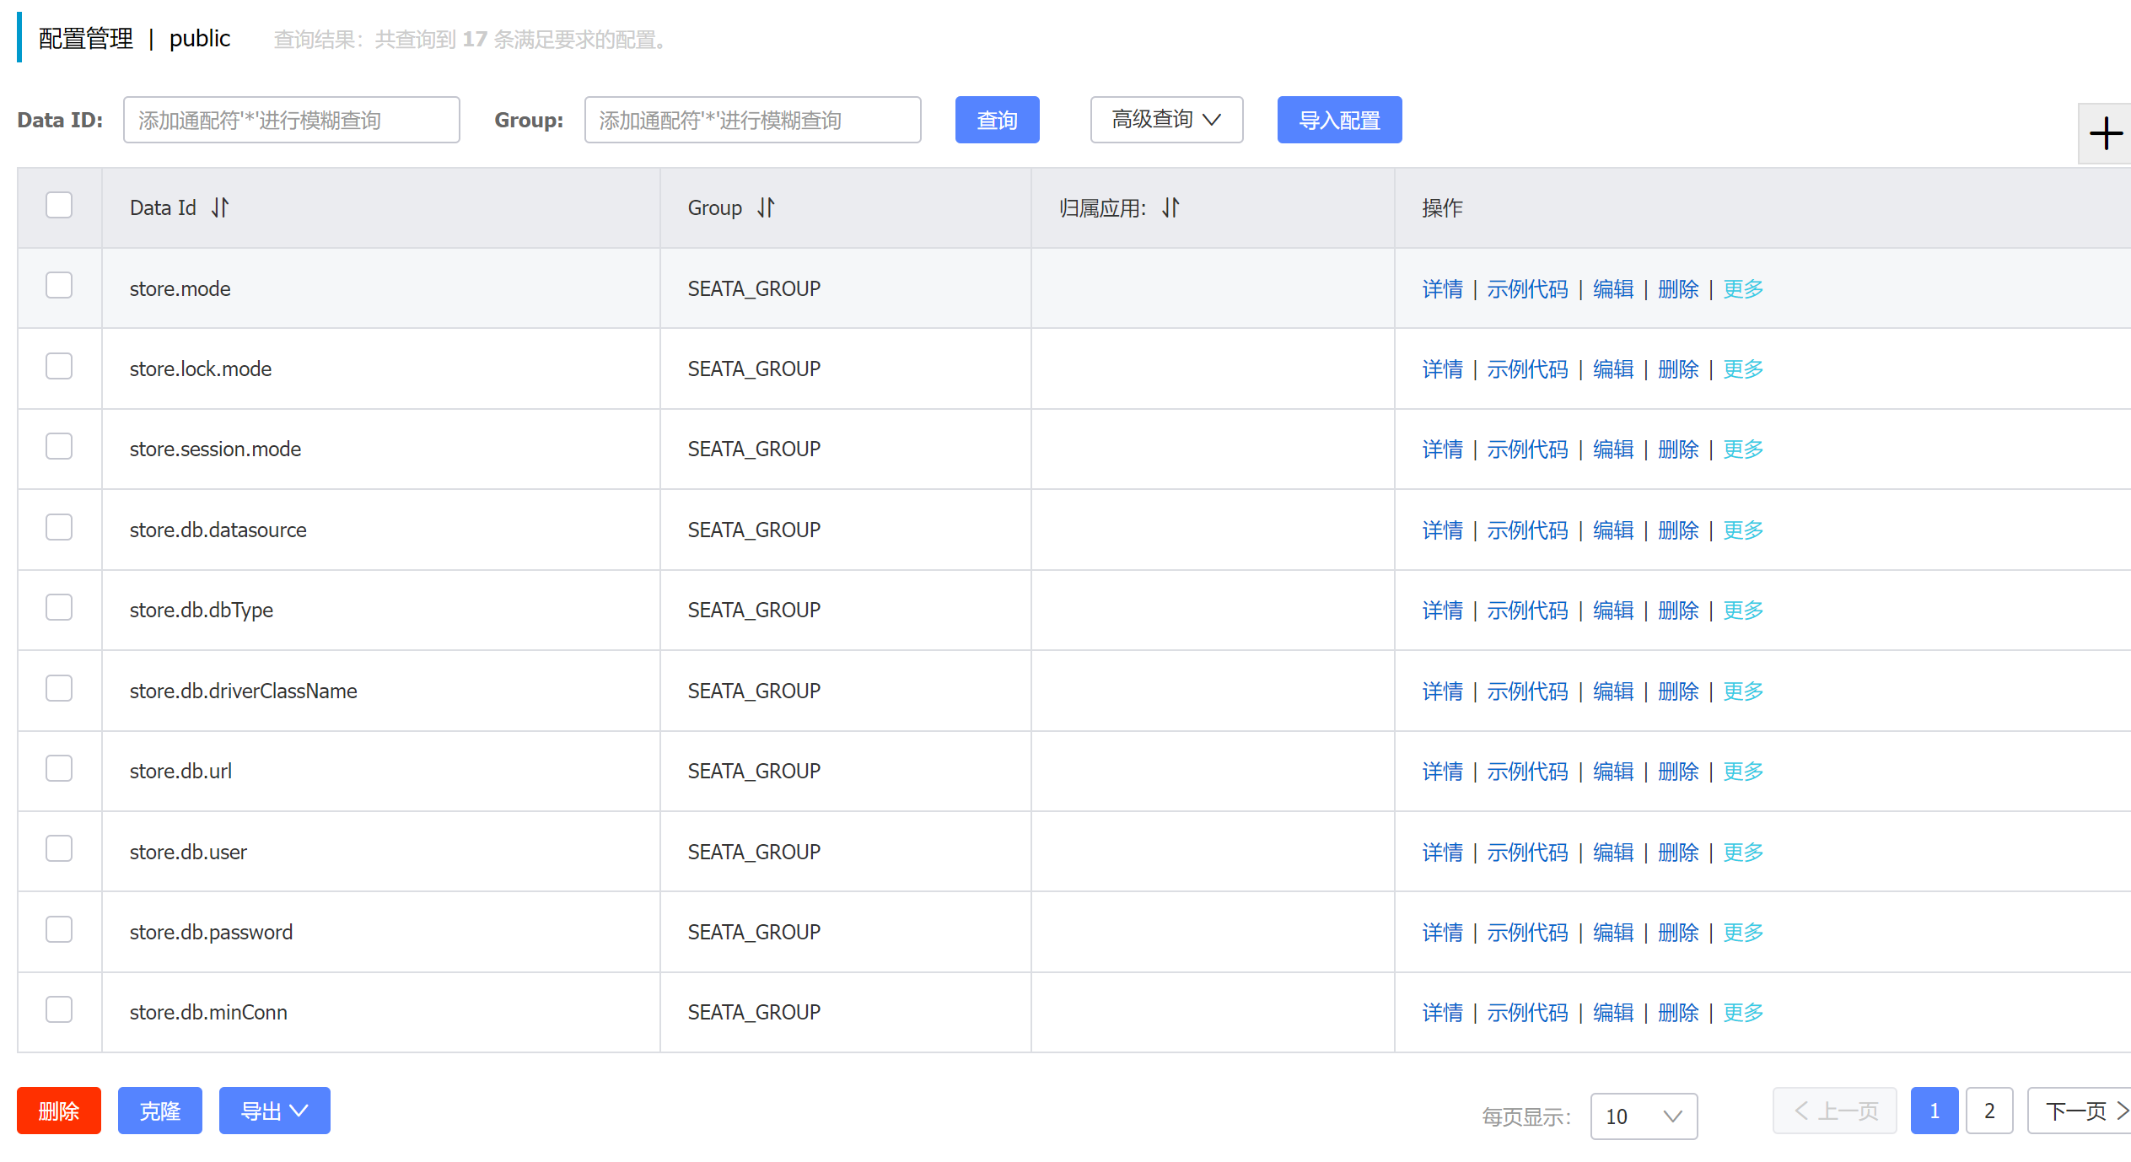Check the store.mode row checkbox
This screenshot has height=1162, width=2131.
59,285
